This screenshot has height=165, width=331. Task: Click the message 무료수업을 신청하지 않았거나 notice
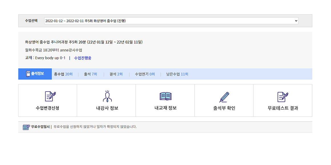coord(95,127)
